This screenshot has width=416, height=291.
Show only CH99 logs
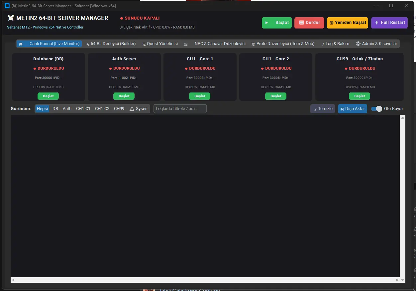119,109
